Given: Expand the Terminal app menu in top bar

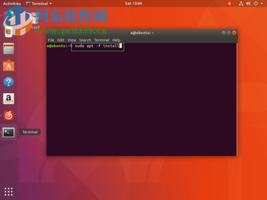Looking at the screenshot, I should point(39,4).
